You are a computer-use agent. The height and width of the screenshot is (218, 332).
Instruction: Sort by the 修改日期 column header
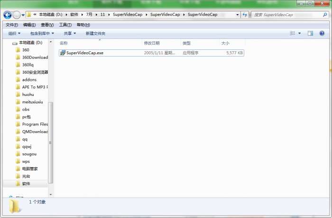[x=152, y=43]
